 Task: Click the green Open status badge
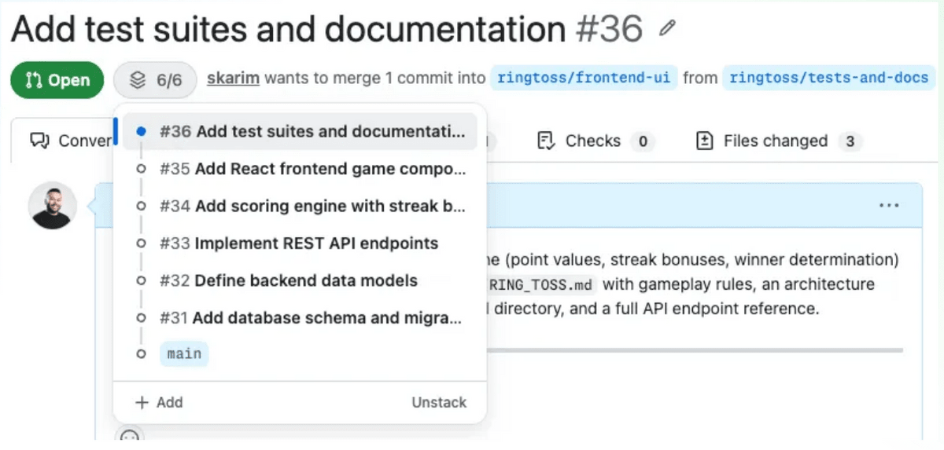coord(57,79)
